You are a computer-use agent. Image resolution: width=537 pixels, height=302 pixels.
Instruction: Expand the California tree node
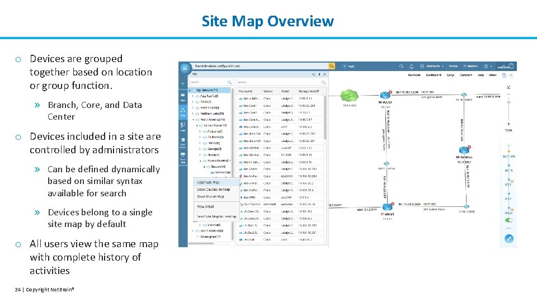200,137
